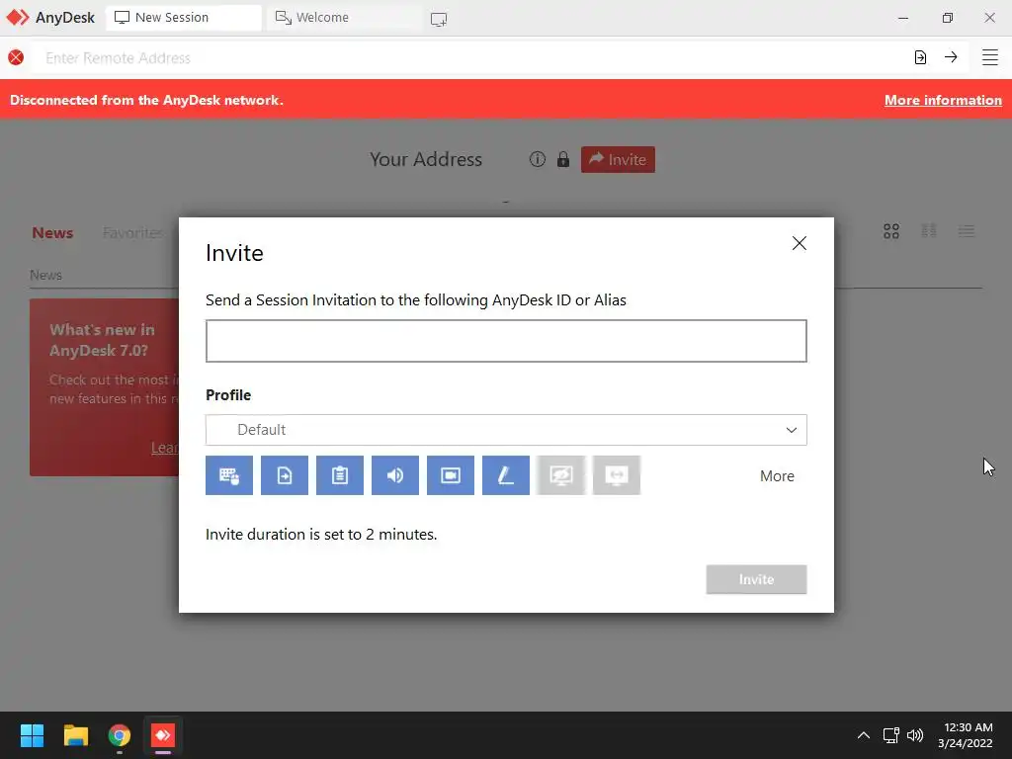
Task: Toggle whiteboard drawing permission icon
Action: pos(506,475)
